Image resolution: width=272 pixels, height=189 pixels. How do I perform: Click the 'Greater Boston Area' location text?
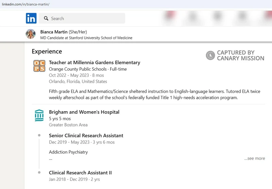click(68, 125)
